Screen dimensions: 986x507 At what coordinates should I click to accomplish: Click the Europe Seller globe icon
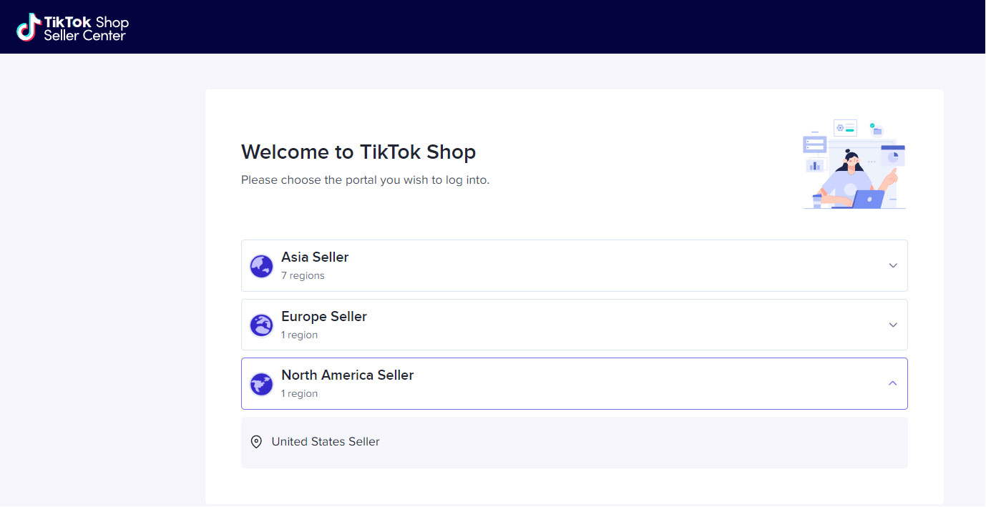click(261, 325)
